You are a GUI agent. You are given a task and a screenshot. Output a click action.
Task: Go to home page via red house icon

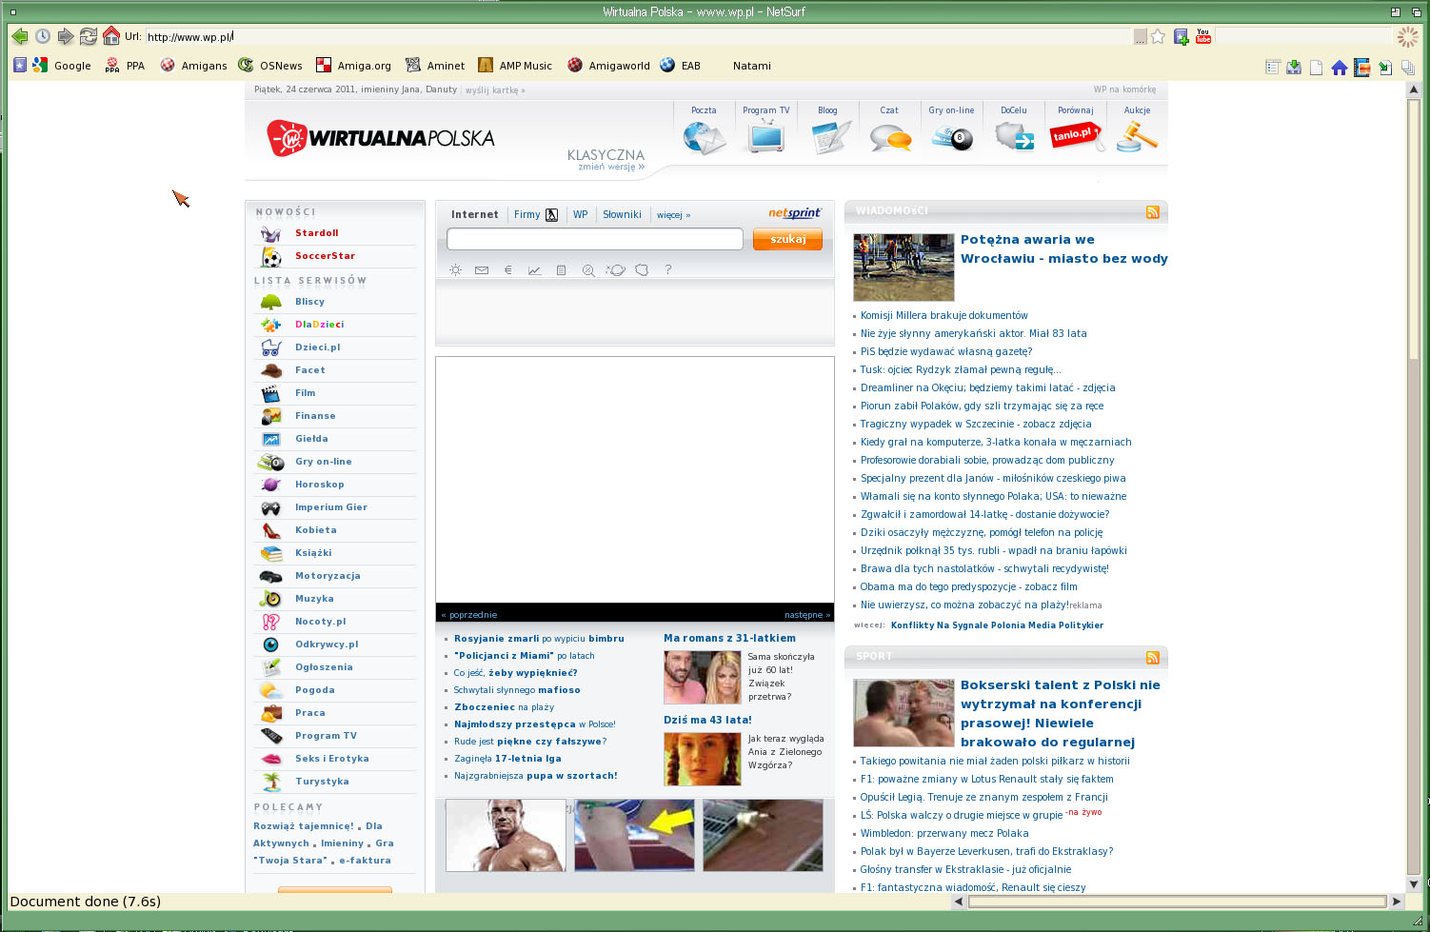[111, 36]
